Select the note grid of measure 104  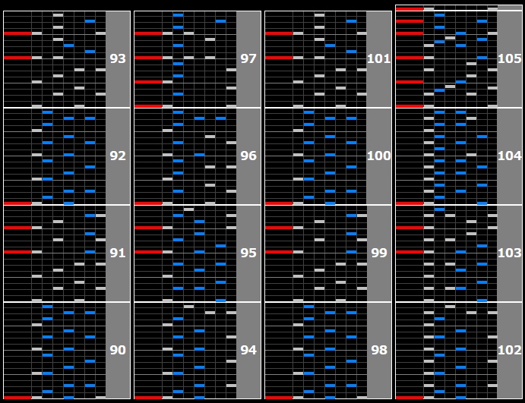[447, 156]
